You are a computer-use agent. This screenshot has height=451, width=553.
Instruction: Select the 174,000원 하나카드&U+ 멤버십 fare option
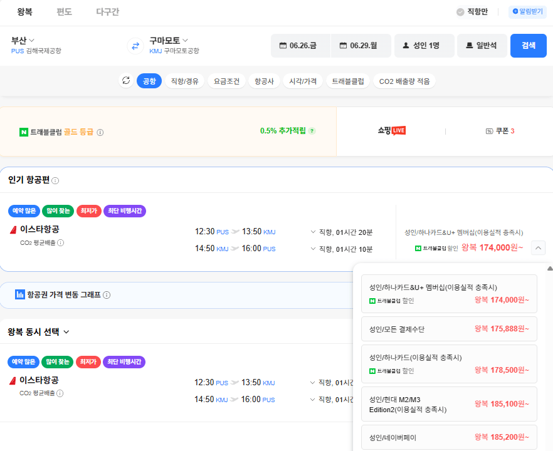[x=449, y=294]
